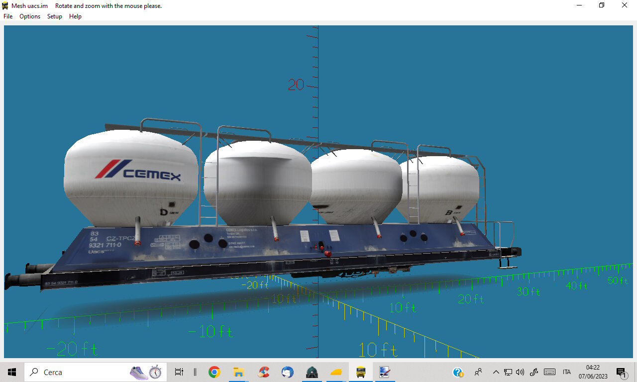Viewport: 637px width, 382px height.
Task: Minimize the Mesh uacs.im window
Action: coord(579,5)
